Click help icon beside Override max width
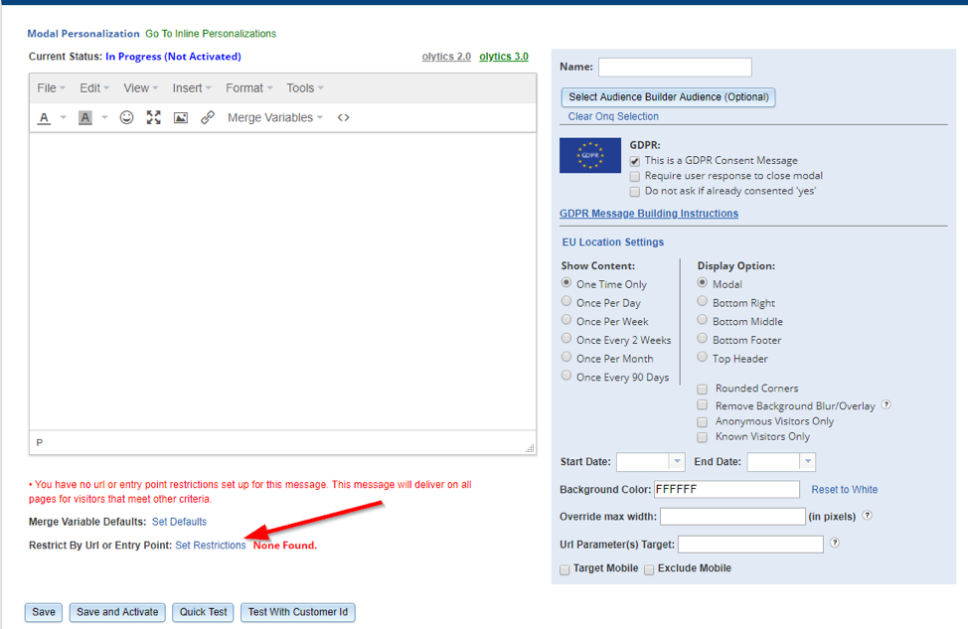The width and height of the screenshot is (968, 629). 868,516
